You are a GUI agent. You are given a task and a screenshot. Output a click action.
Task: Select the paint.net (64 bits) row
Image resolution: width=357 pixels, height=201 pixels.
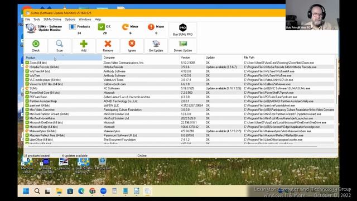click(180, 106)
